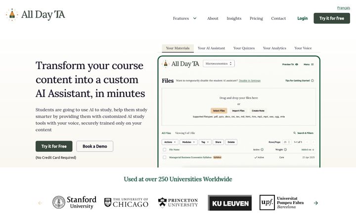
Task: Click the Import Files button
Action: tap(238, 111)
